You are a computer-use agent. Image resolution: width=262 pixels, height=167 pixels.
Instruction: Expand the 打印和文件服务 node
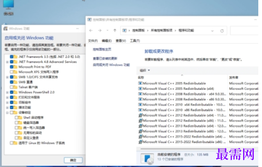7,97
